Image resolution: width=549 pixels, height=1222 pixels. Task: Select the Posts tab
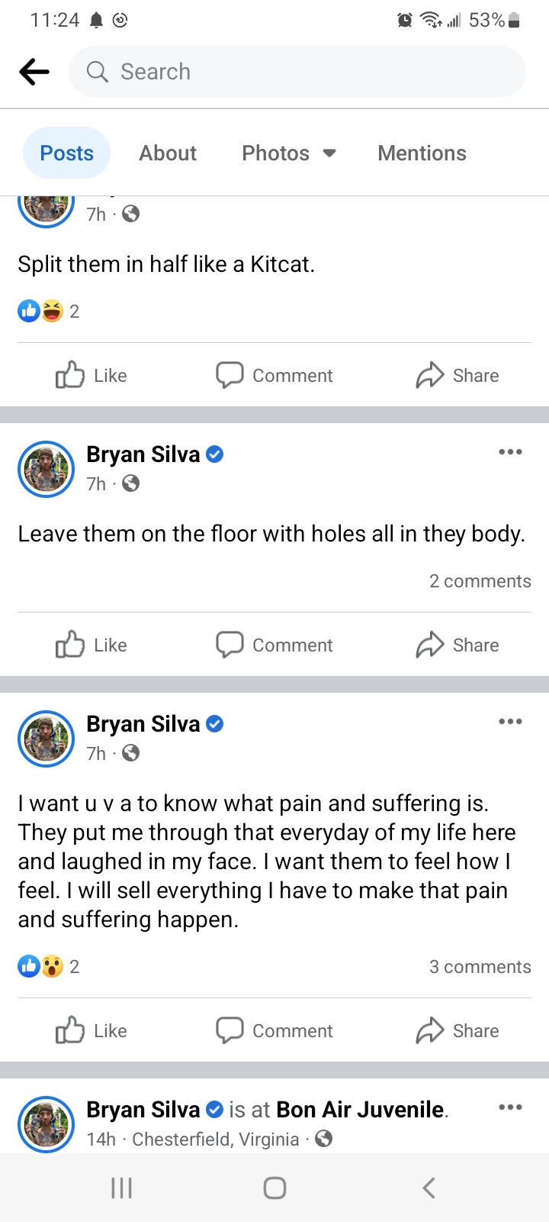coord(67,154)
